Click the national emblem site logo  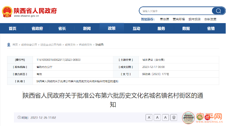(x=7, y=12)
